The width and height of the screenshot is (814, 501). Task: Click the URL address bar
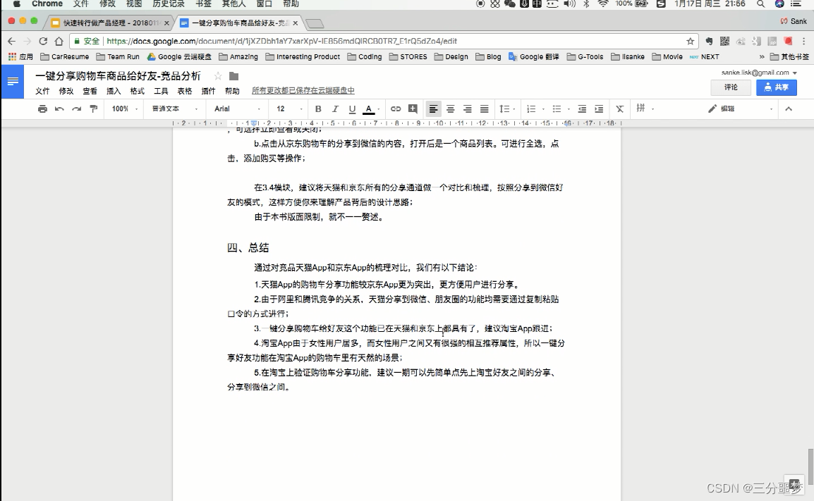coord(385,41)
